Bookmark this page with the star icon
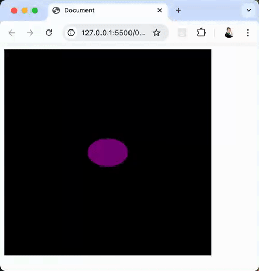 click(156, 33)
